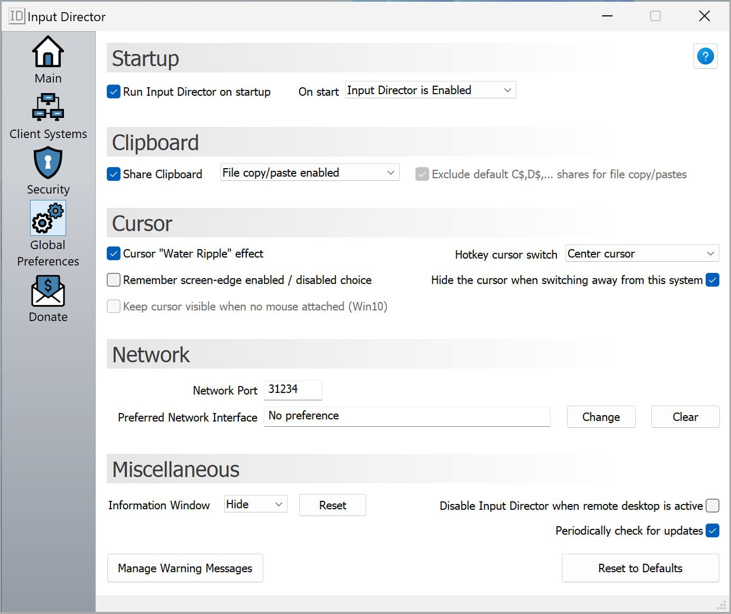Minimize the Input Director window

(x=607, y=16)
